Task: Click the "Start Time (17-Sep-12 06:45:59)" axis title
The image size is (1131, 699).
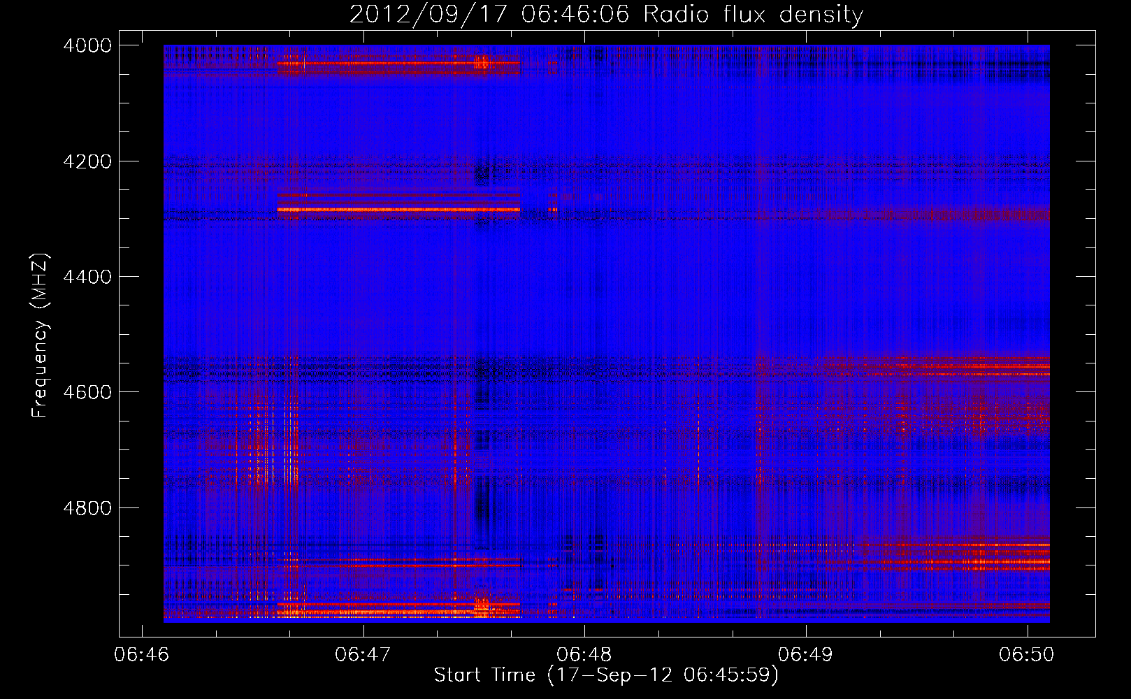Action: [x=606, y=675]
